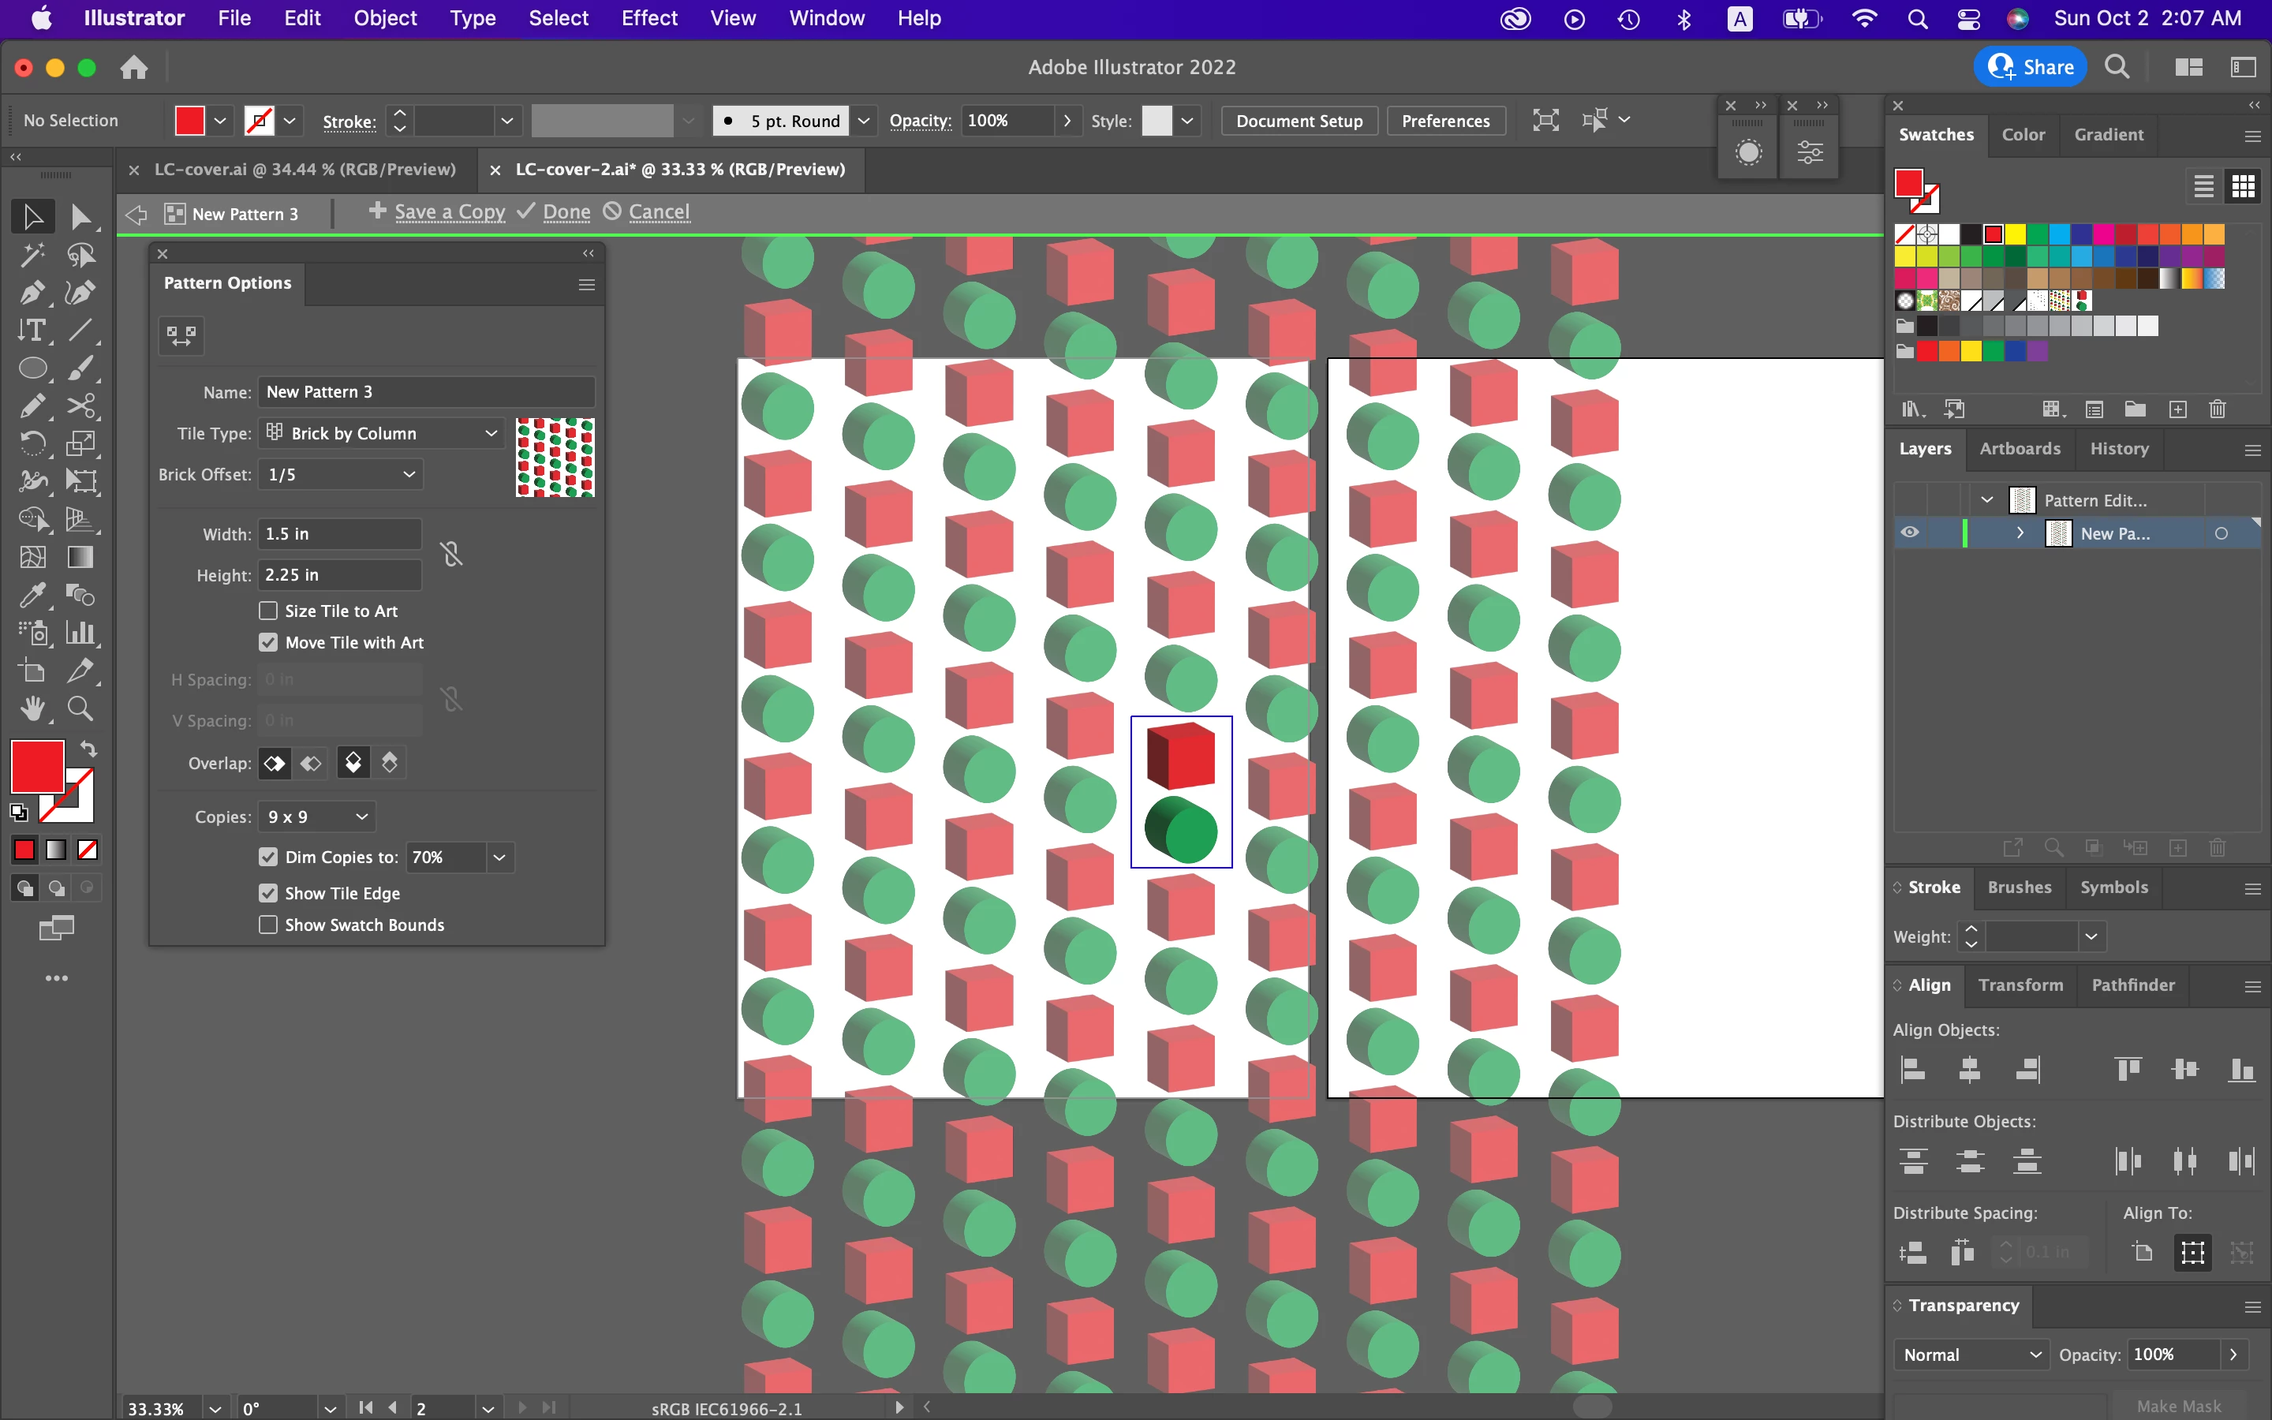Open the Tile Type dropdown
The image size is (2272, 1420).
[x=383, y=433]
